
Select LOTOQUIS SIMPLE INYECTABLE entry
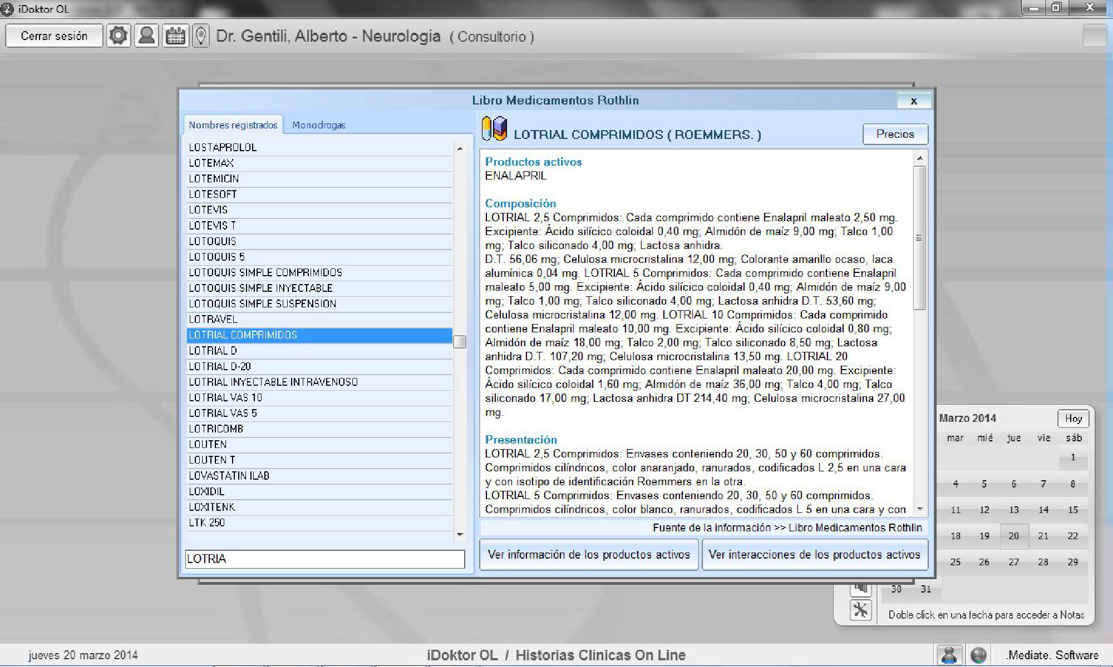click(319, 288)
